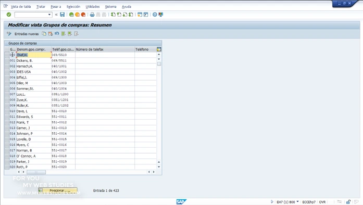The image size is (363, 205).
Task: Toggle row selector for group 010 Davis
Action: coord(7,111)
